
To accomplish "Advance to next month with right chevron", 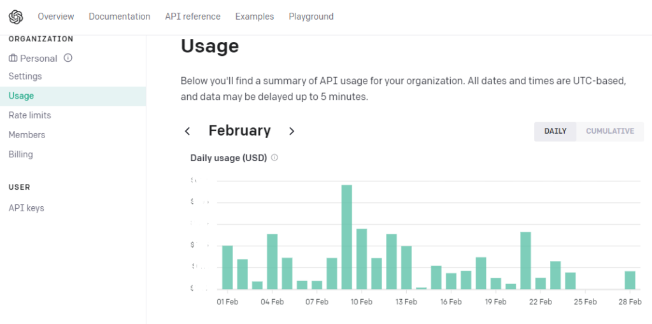I will [x=292, y=131].
